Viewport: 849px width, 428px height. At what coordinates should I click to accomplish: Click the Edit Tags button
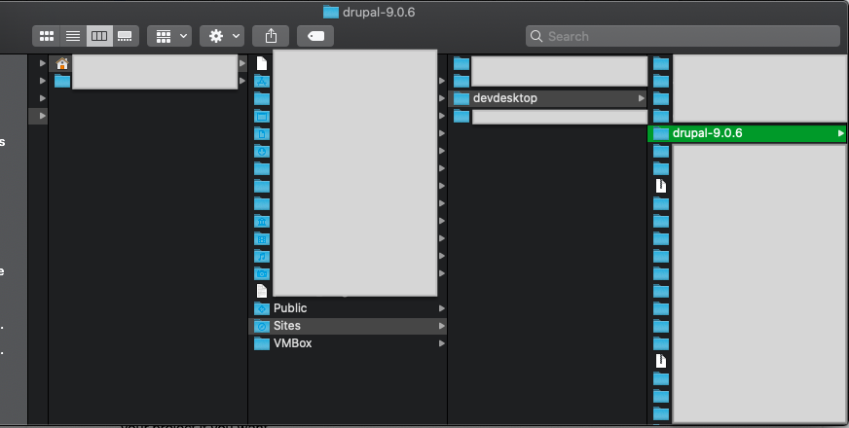[x=315, y=36]
